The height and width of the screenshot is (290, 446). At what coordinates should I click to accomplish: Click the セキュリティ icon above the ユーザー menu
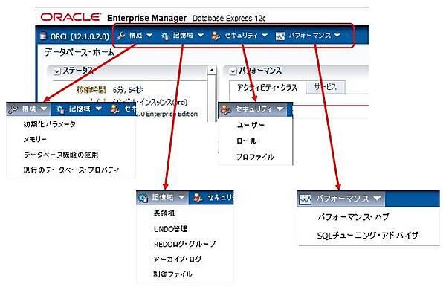coord(226,109)
